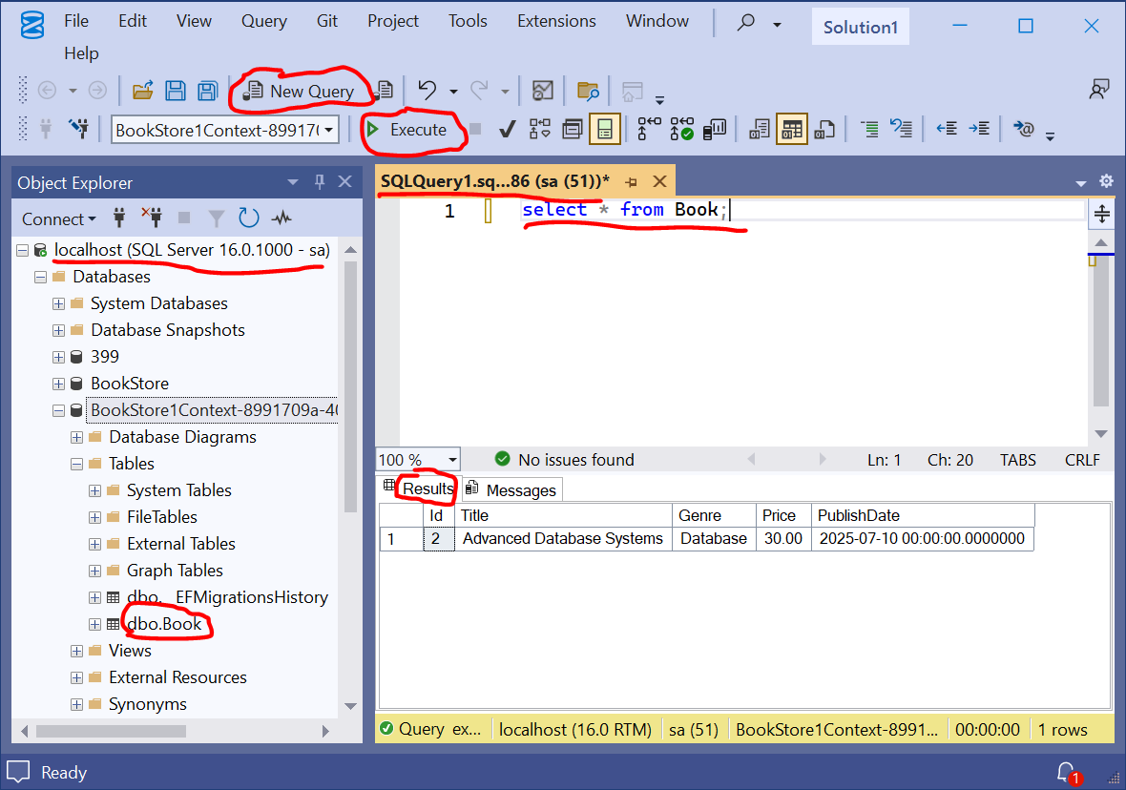Select the localhost server node
The image size is (1126, 790).
click(x=192, y=250)
